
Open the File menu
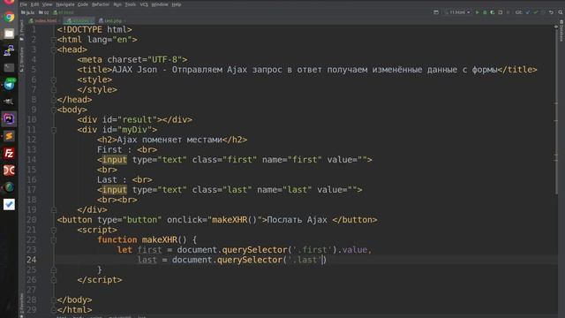click(x=24, y=4)
